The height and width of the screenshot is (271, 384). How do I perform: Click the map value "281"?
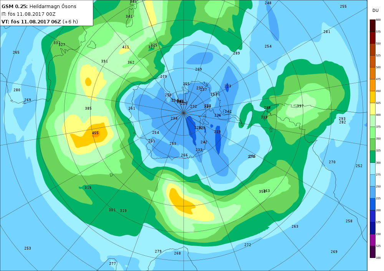click(x=327, y=32)
